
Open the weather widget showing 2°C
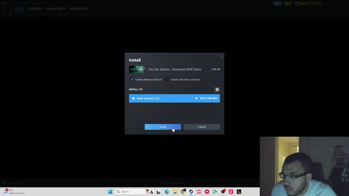(x=14, y=192)
